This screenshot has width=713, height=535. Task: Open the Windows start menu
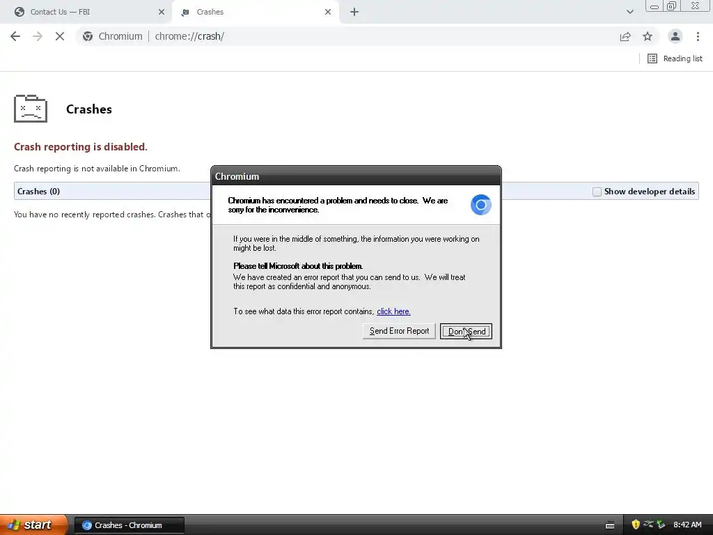click(33, 525)
